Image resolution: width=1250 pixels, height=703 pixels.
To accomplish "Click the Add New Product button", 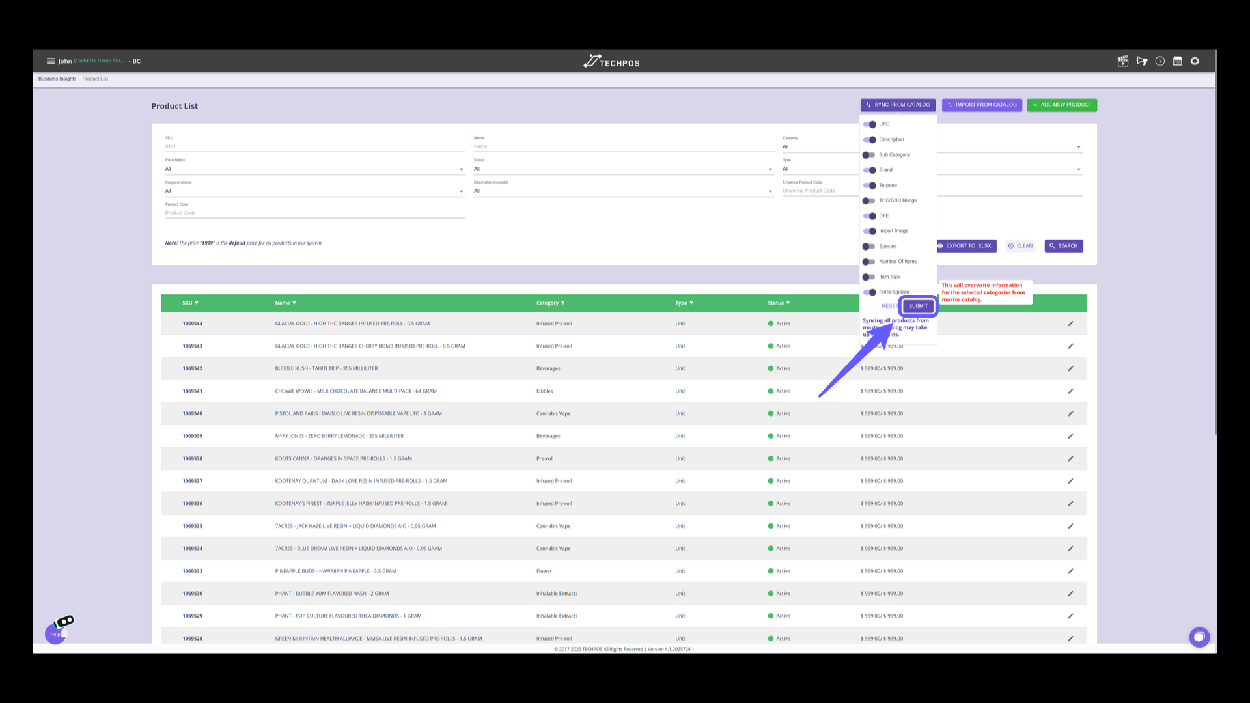I will pyautogui.click(x=1062, y=105).
